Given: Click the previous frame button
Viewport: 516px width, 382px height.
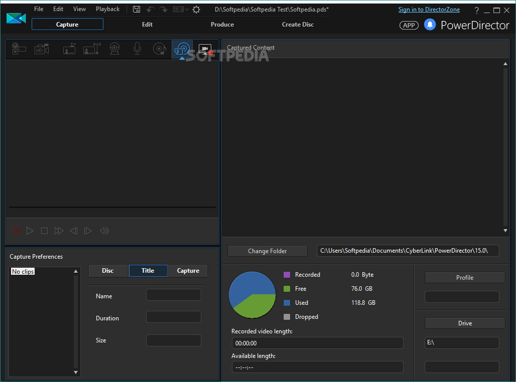Looking at the screenshot, I should coord(73,231).
